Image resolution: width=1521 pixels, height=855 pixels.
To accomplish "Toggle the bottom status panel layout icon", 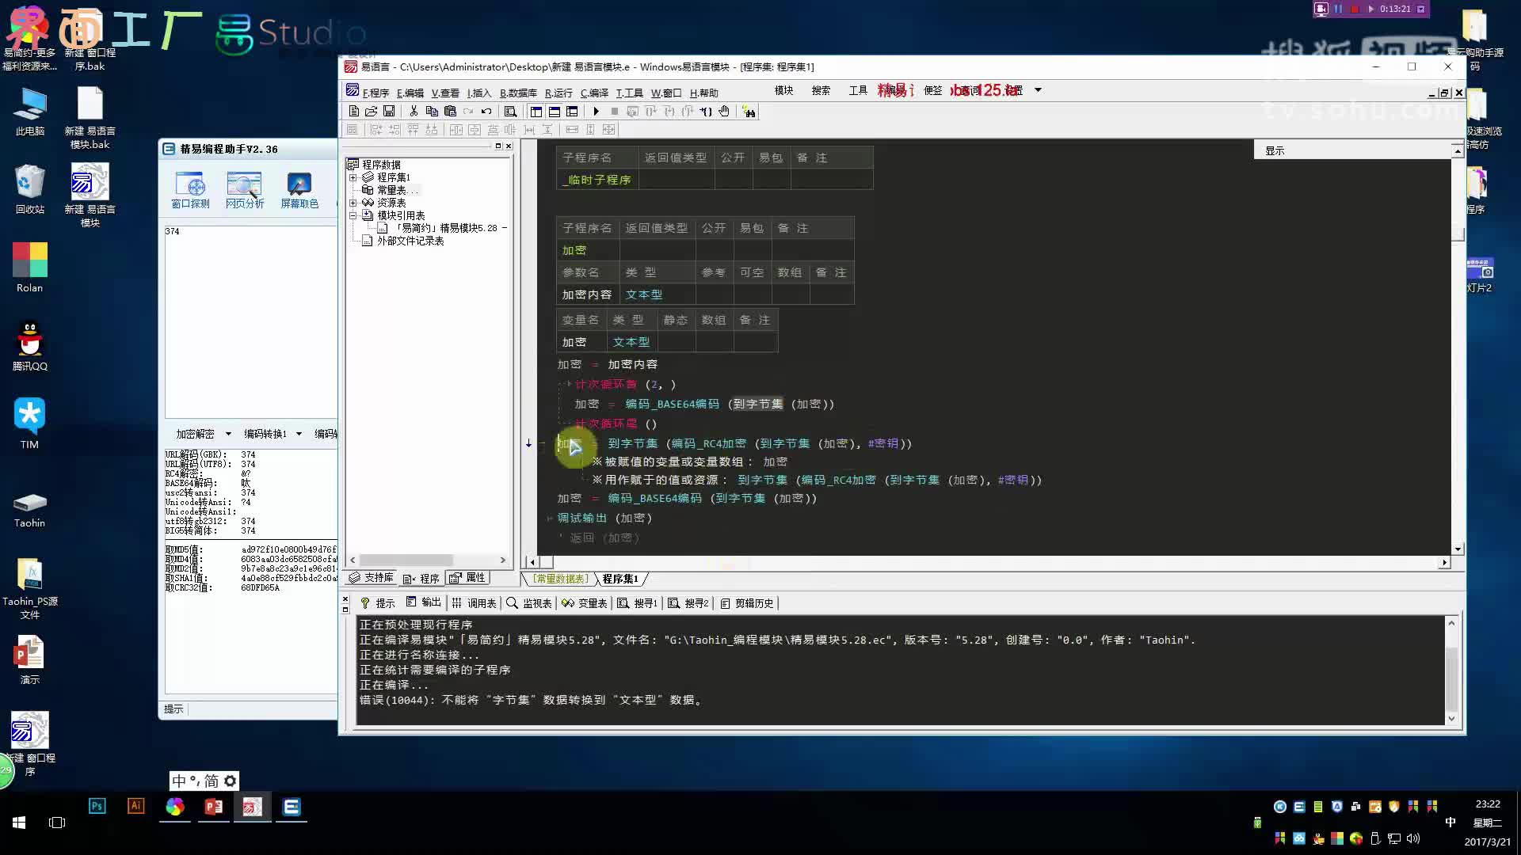I will click(554, 112).
